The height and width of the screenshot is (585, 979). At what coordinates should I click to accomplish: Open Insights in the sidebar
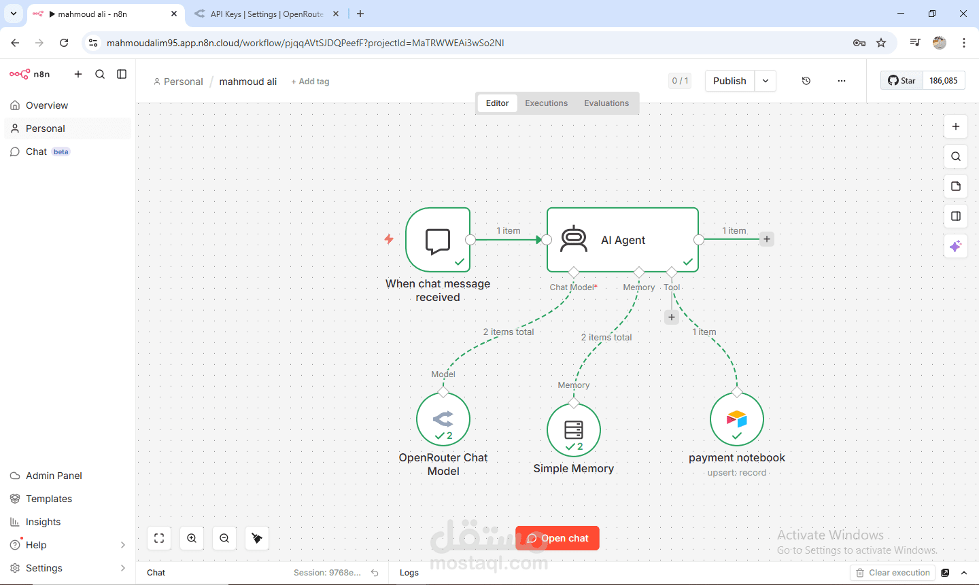pos(68,522)
